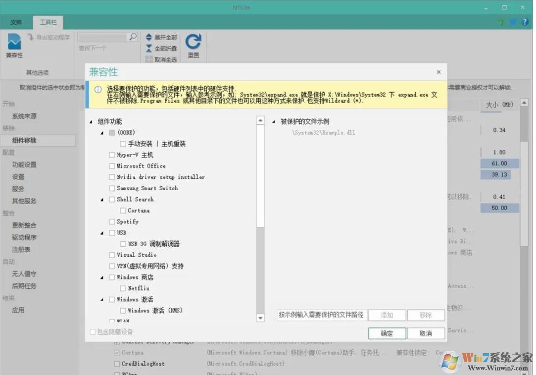Viewport: 536px width, 375px height.
Task: Check the Cortana checkbox in dialog
Action: pos(123,211)
